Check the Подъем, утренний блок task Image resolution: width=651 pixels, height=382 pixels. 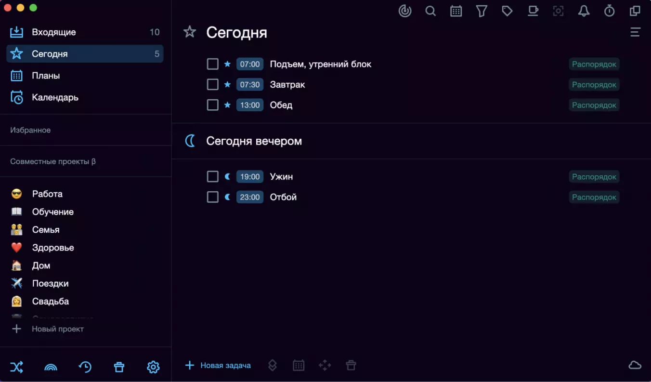[213, 64]
